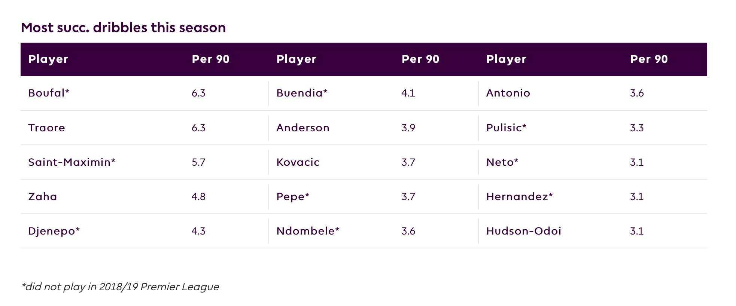Image resolution: width=736 pixels, height=306 pixels.
Task: Click the 2018/19 Premier League footnote
Action: 120,287
